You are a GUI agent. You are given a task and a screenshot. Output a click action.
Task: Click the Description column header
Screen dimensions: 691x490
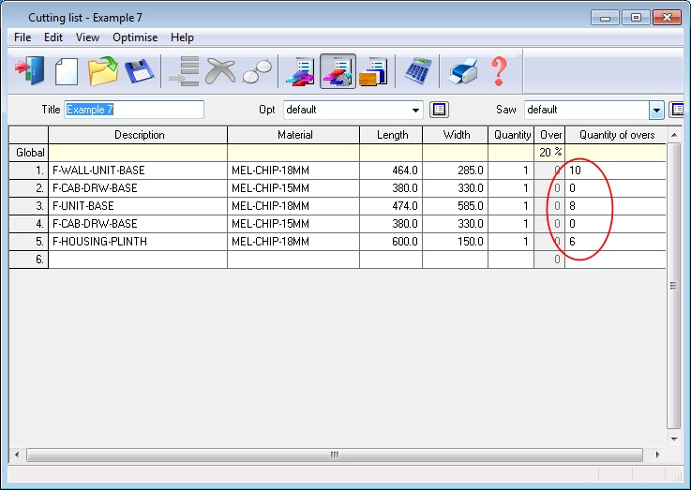[138, 135]
